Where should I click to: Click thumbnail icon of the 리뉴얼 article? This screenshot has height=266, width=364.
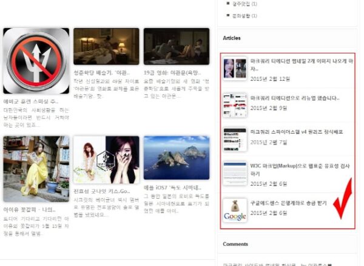235,104
